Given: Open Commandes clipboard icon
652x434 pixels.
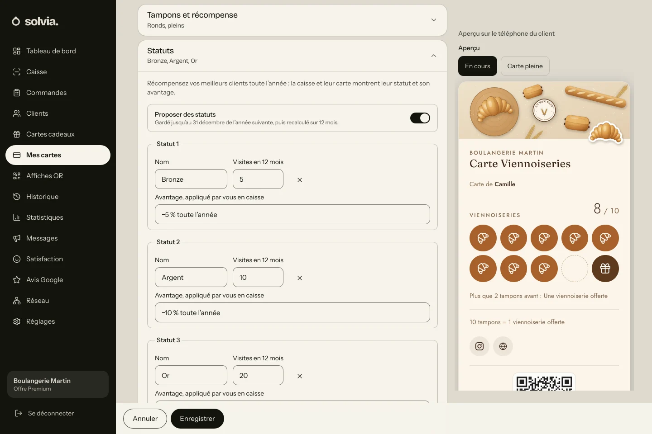Looking at the screenshot, I should point(17,93).
